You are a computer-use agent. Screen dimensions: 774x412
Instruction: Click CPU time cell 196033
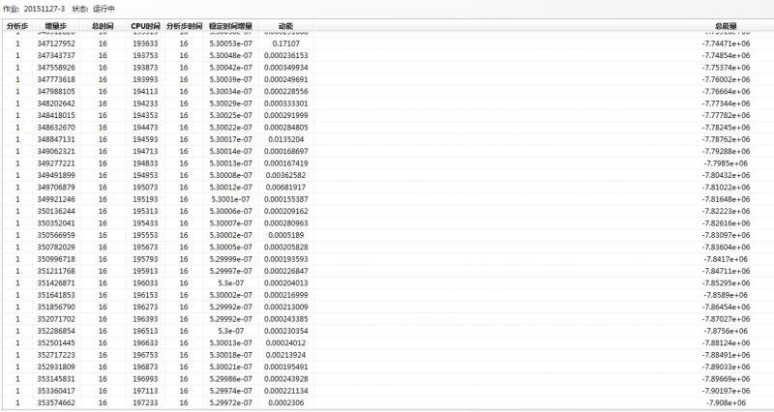point(145,282)
